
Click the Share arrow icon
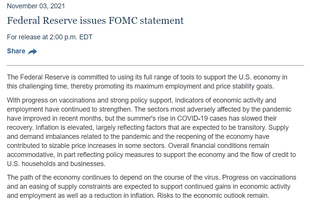33,51
